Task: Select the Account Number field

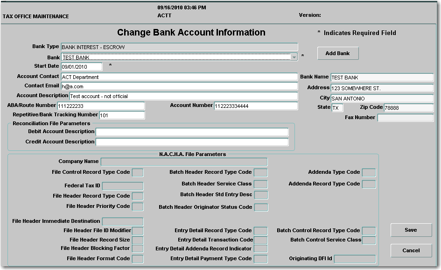Action: [x=256, y=106]
